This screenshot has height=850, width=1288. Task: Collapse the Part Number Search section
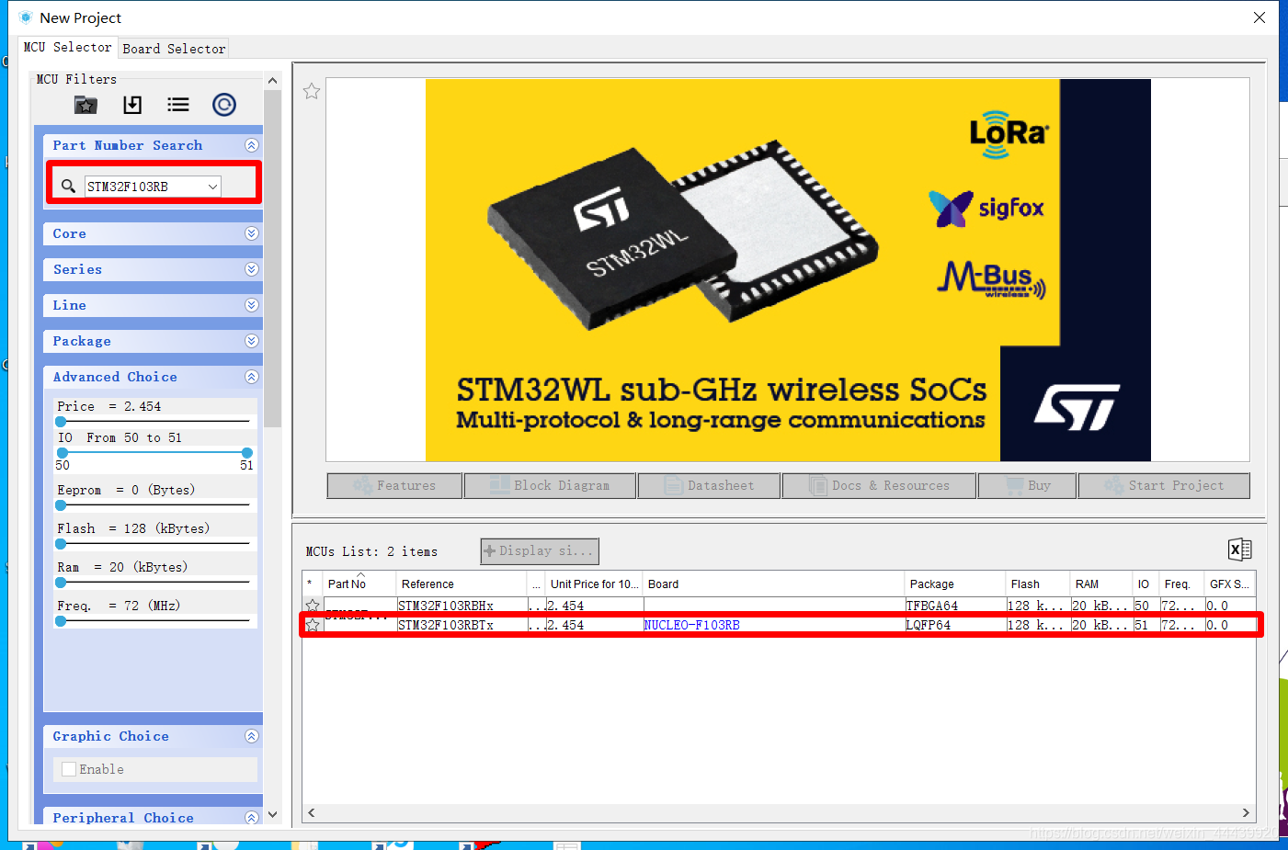pos(252,145)
